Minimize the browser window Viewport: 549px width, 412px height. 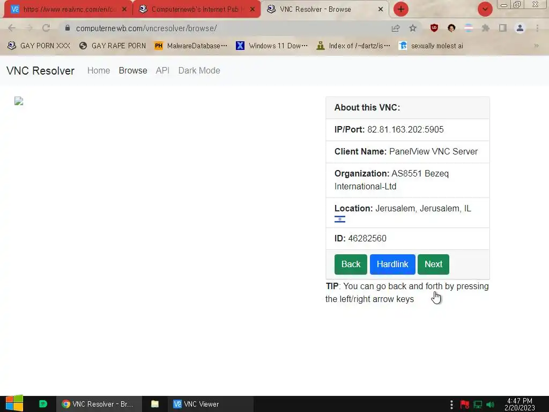coord(504,5)
